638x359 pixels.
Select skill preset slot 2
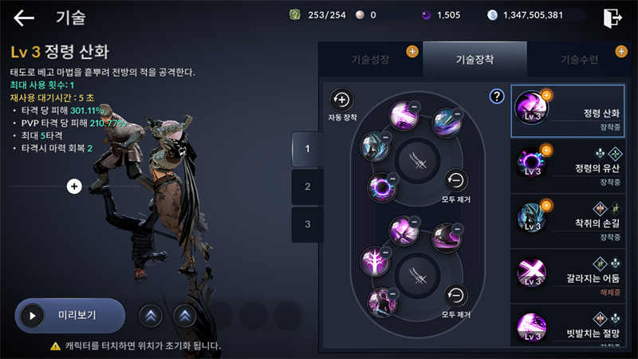(308, 187)
